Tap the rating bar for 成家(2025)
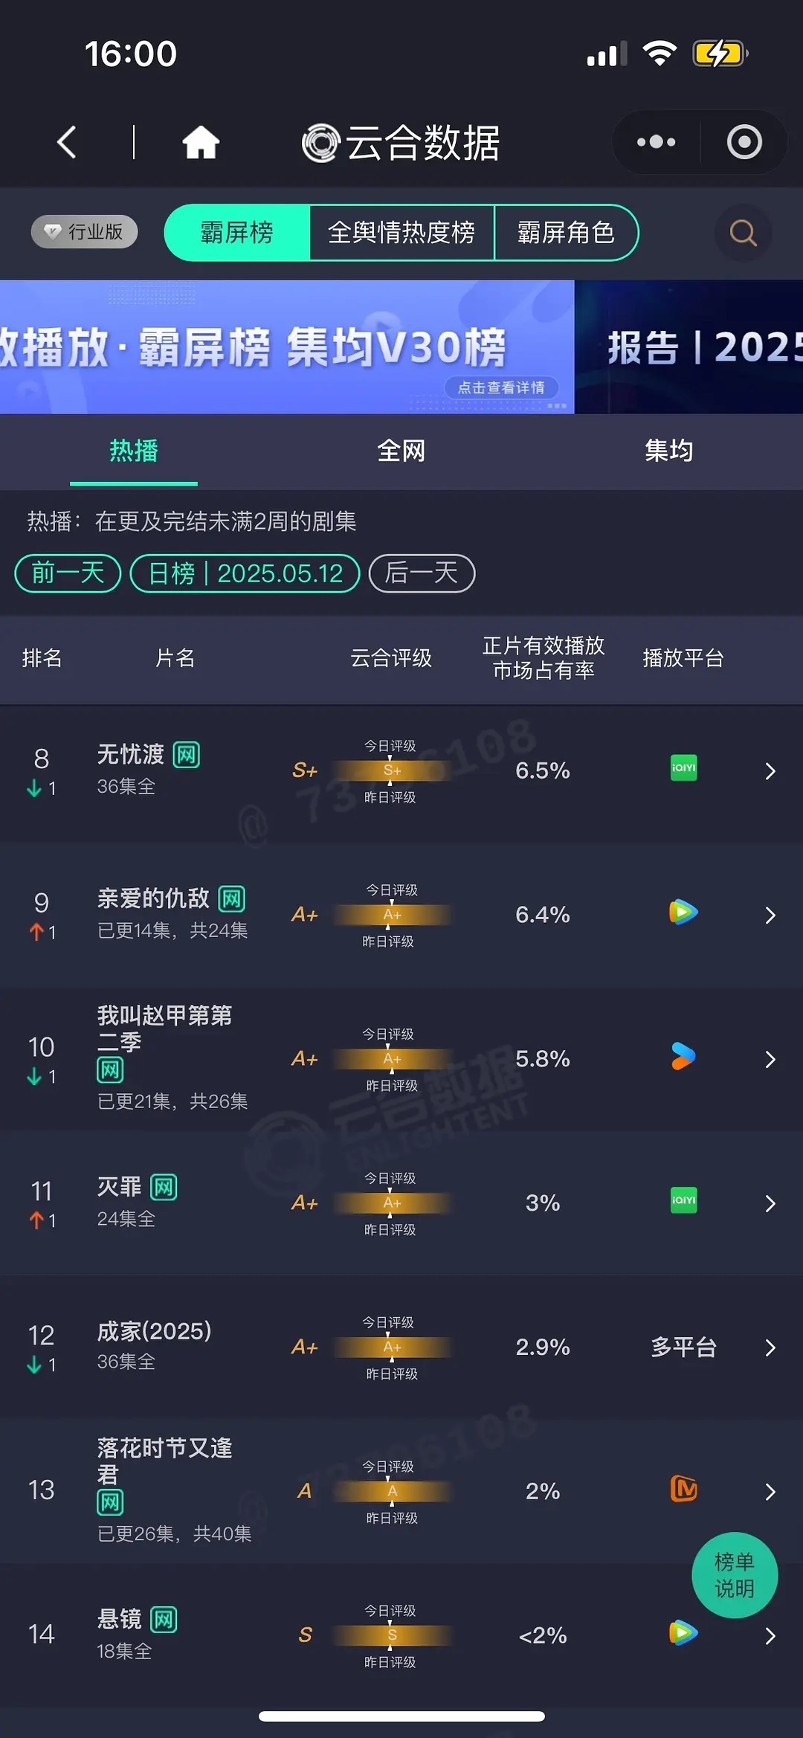Viewport: 803px width, 1738px height. click(392, 1347)
